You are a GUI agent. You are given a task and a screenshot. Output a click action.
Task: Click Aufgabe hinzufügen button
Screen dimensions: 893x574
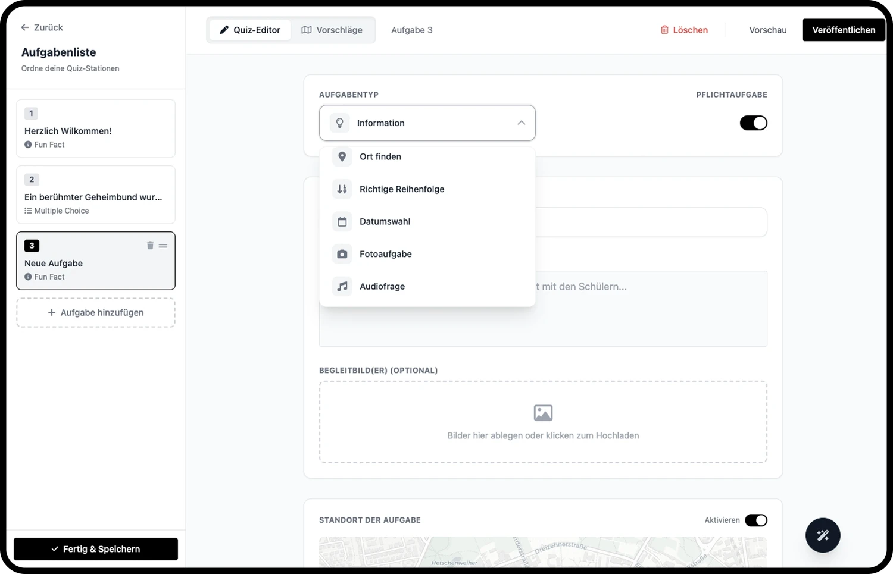point(96,312)
